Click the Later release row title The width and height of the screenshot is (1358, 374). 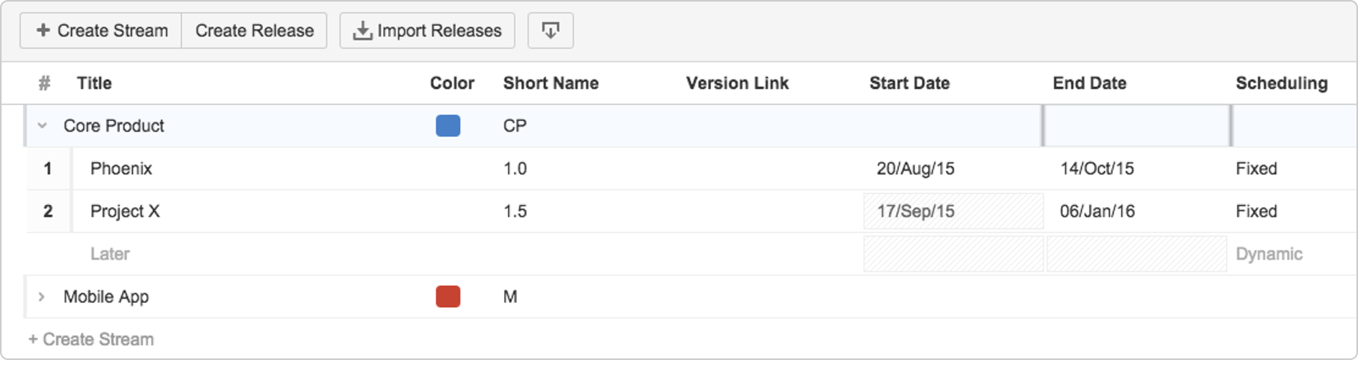pos(110,254)
